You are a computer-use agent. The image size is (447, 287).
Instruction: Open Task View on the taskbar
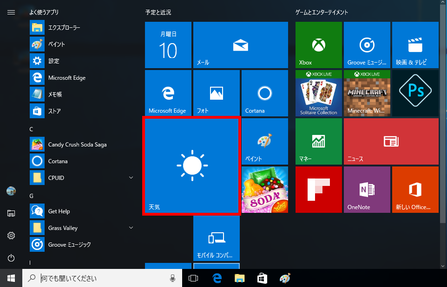click(x=193, y=278)
